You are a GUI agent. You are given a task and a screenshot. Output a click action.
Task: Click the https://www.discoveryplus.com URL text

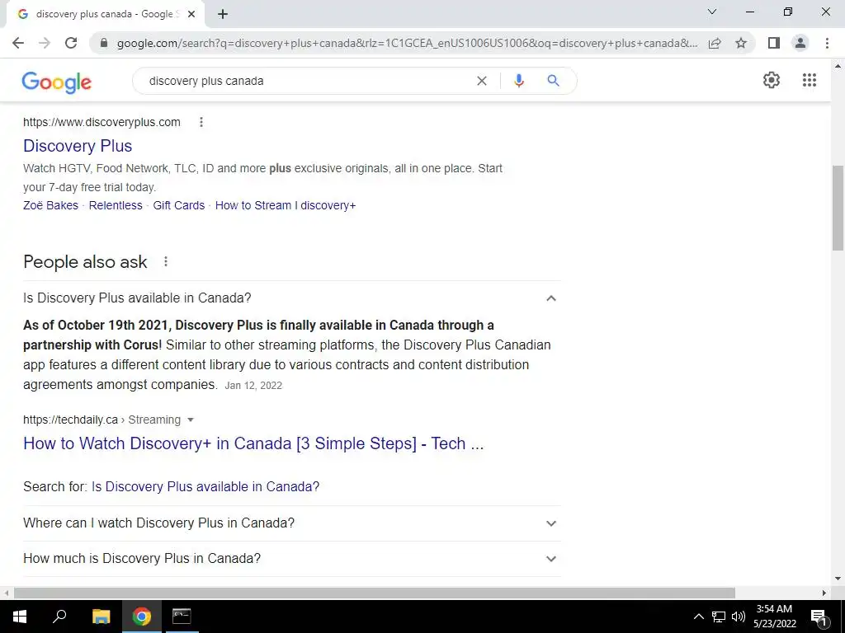tap(101, 122)
